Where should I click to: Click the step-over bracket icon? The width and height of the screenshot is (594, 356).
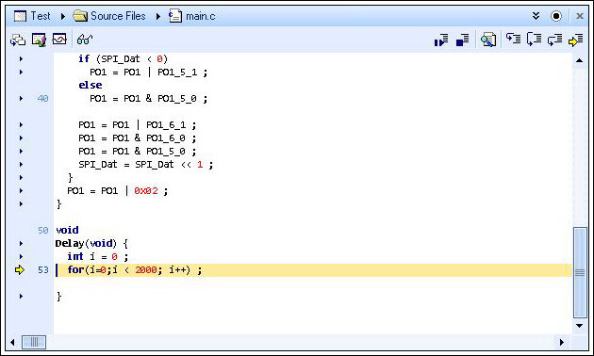tap(535, 40)
